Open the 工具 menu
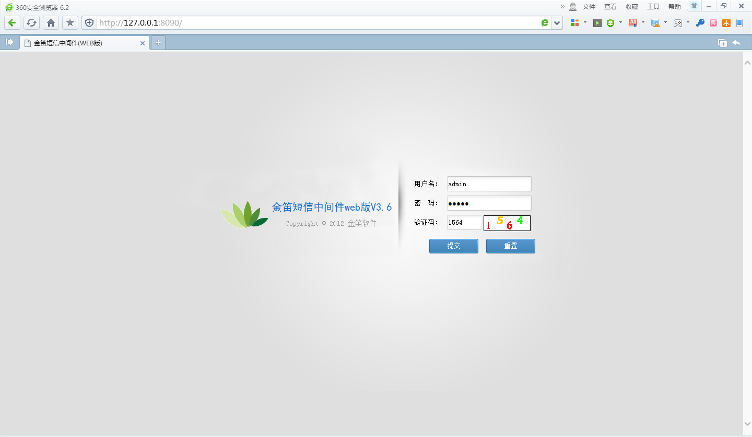752x437 pixels. 653,7
